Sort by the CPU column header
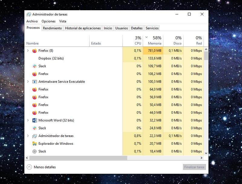This screenshot has width=242, height=184. pos(133,41)
